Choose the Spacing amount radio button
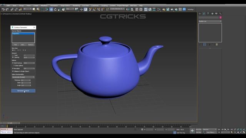246x138 pixels. (13, 57)
